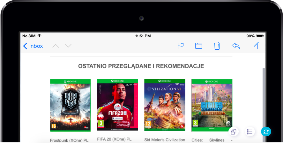283x143 pixels.
Task: Go back to Inbox
Action: click(x=33, y=46)
